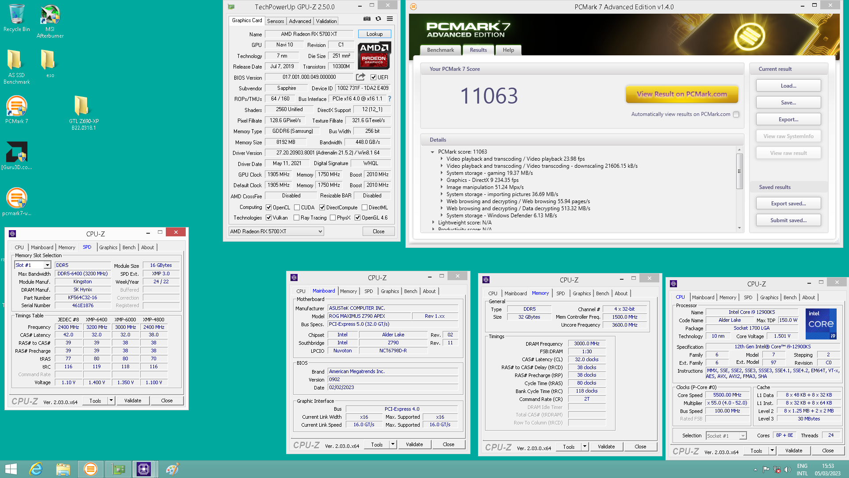Click the Intel Core i9 logo in CPU-Z
Screen dimensions: 849x478
[821, 324]
